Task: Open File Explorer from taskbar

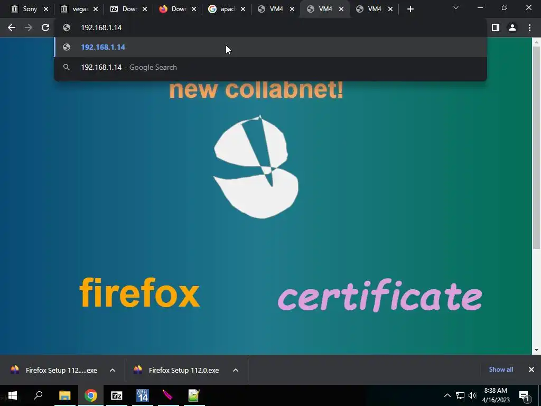Action: click(x=64, y=395)
